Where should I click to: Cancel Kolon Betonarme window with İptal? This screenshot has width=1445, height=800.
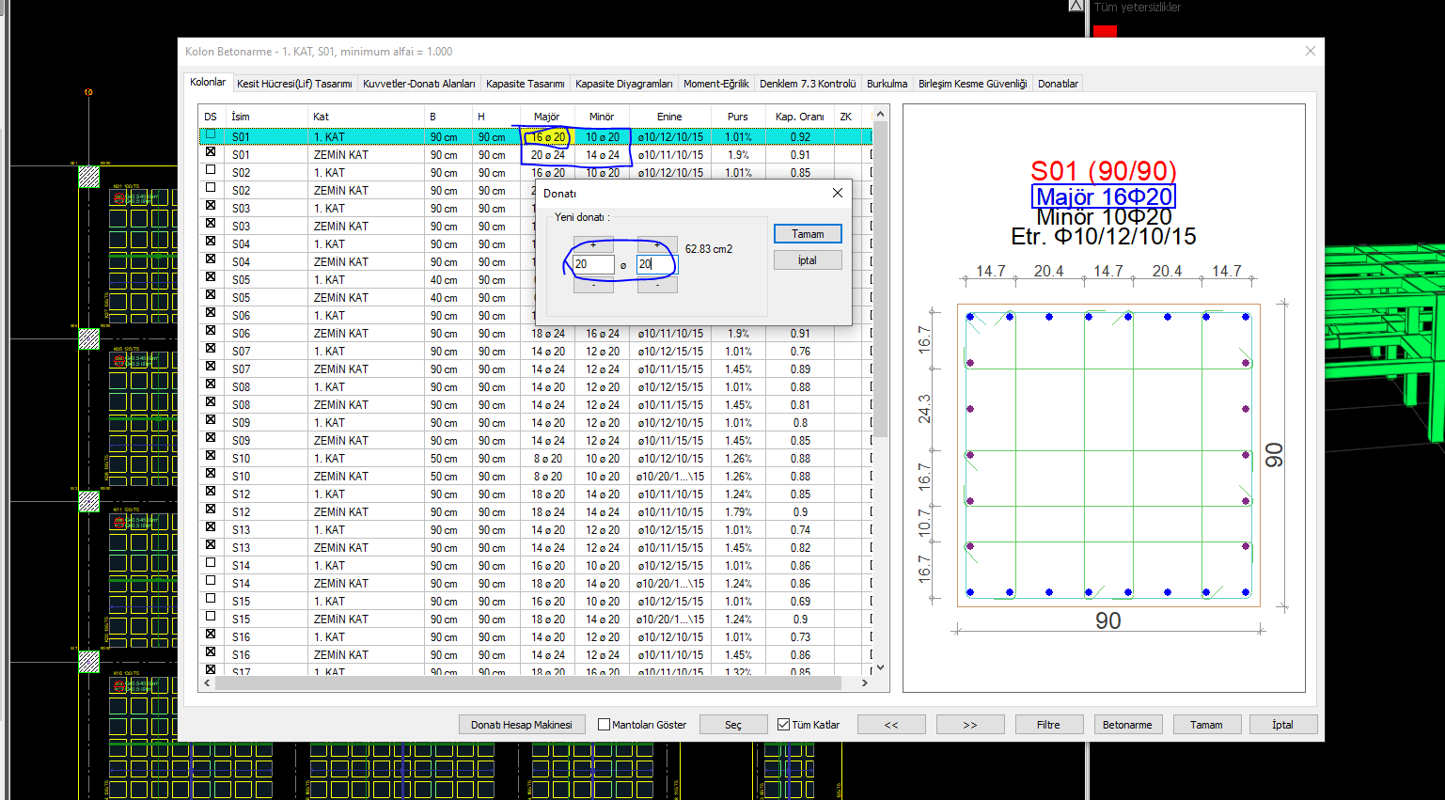[x=1282, y=725]
